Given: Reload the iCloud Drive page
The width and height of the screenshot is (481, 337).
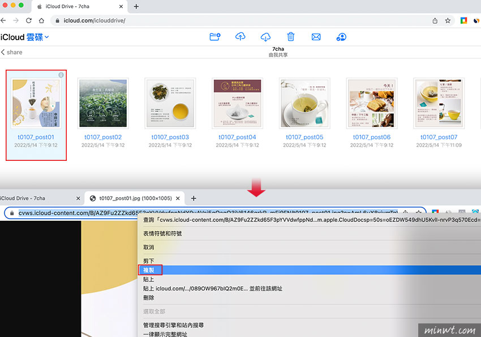Looking at the screenshot, I should pos(28,20).
